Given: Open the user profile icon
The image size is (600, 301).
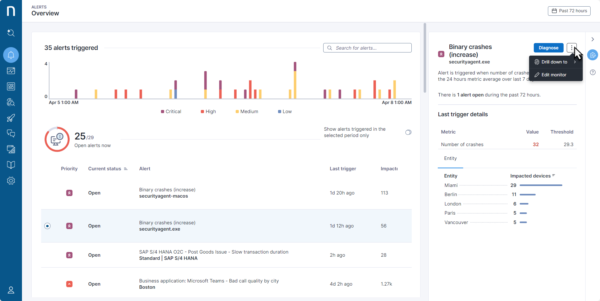Looking at the screenshot, I should pos(11,290).
